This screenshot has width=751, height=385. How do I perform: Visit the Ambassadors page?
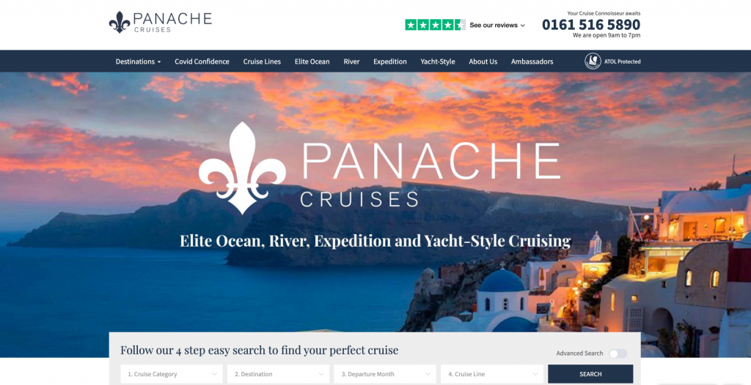pyautogui.click(x=532, y=61)
